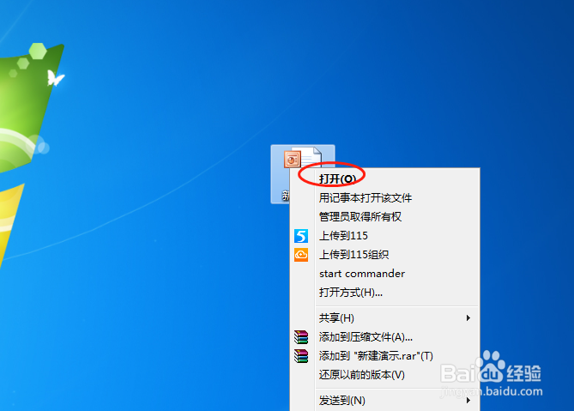Image resolution: width=574 pixels, height=411 pixels.
Task: Choose 管理员取得所有权 option
Action: (x=384, y=217)
